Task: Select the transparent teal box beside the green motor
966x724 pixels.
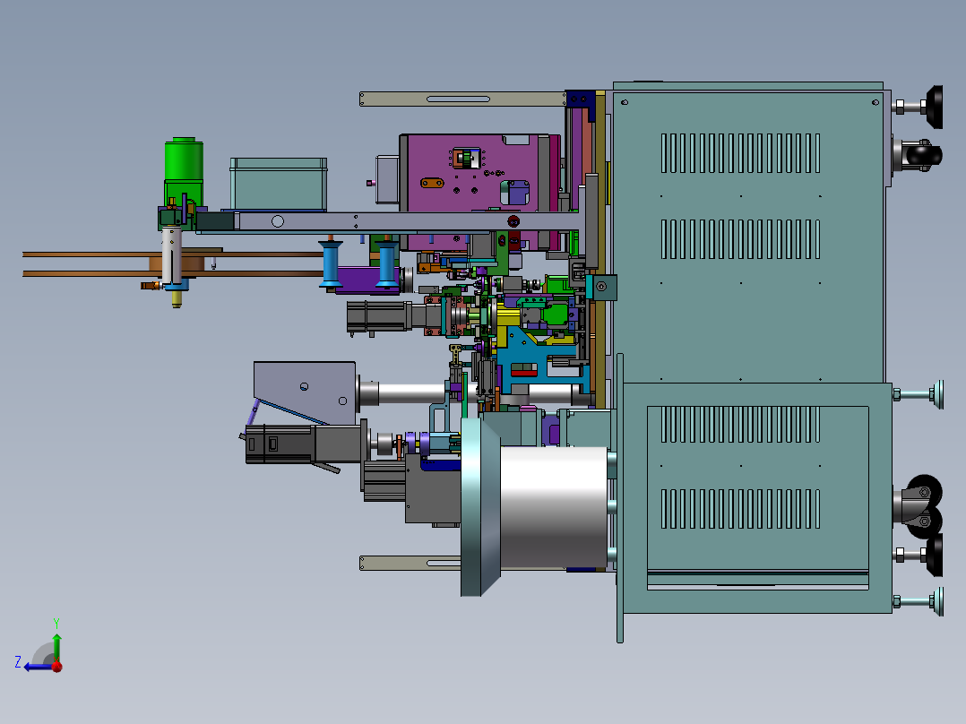Action: click(x=279, y=184)
